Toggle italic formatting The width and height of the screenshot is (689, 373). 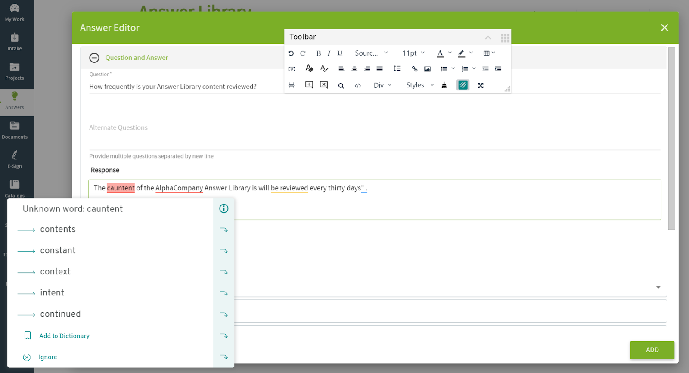pos(329,53)
